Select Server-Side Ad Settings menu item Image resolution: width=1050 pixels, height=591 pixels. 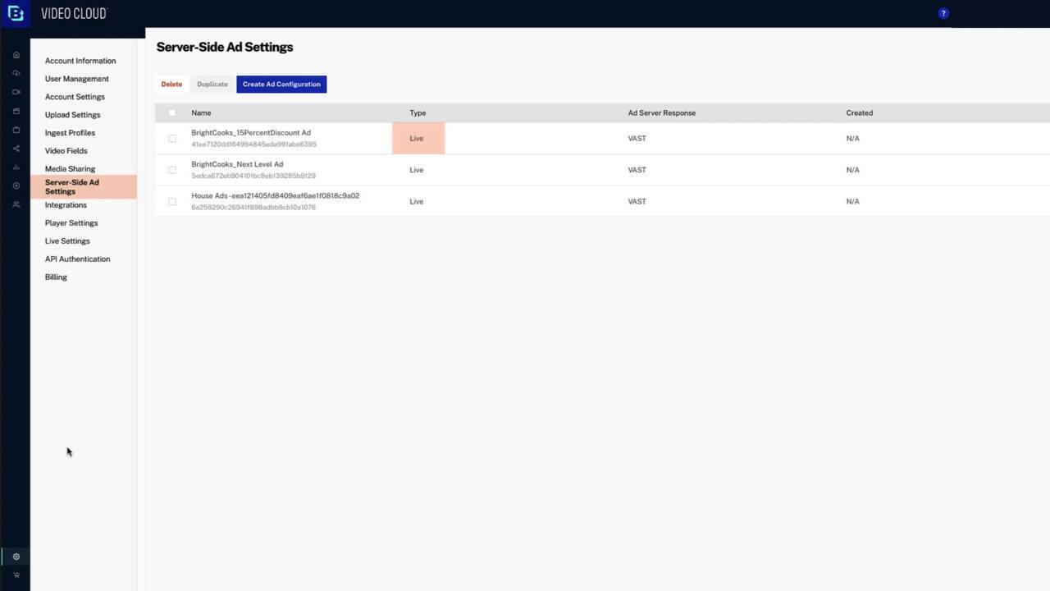click(84, 187)
